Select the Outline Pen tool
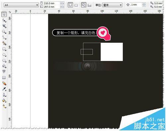166x131 pixels. 4,95
